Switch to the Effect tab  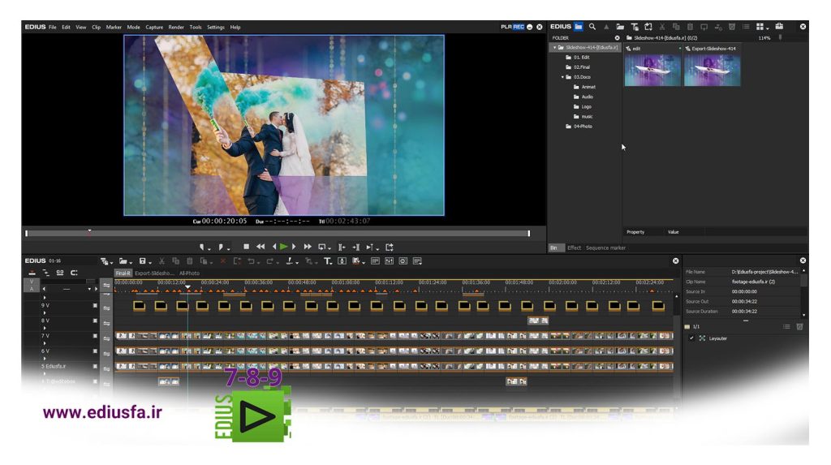[574, 248]
